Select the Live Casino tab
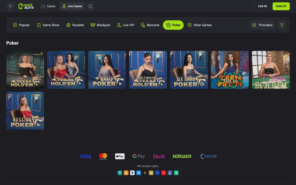The width and height of the screenshot is (296, 185). pyautogui.click(x=72, y=6)
